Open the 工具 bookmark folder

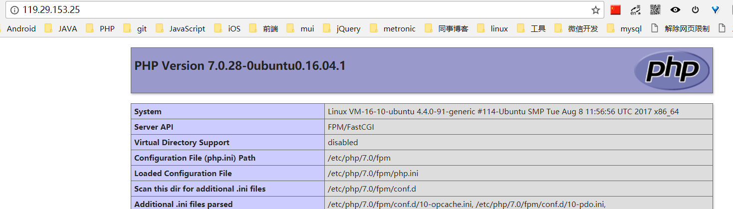pos(531,28)
